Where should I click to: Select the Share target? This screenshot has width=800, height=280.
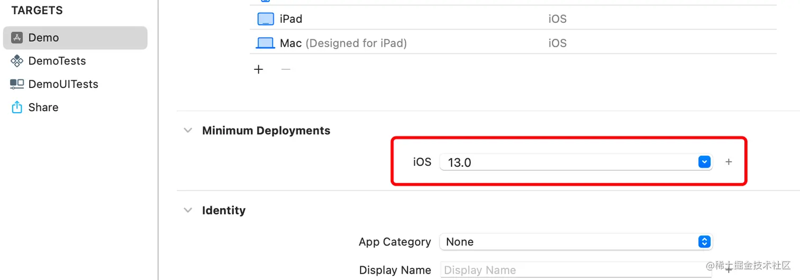(x=43, y=107)
